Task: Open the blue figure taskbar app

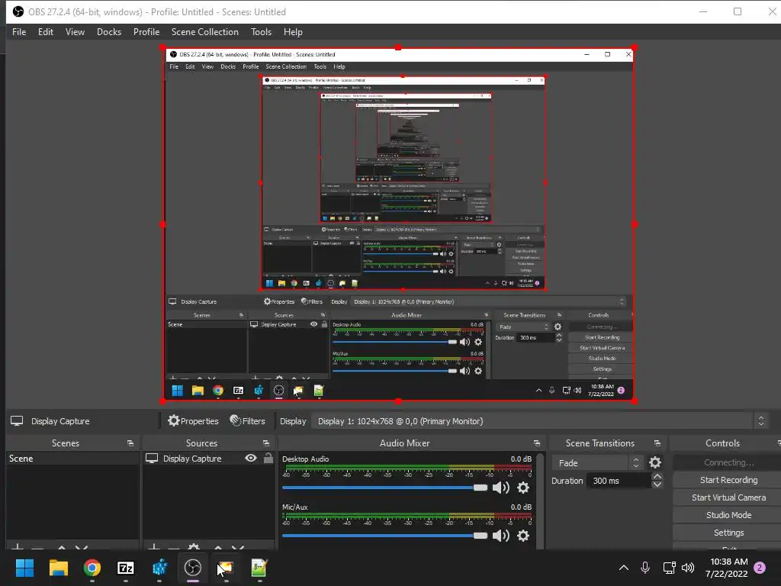Action: click(159, 568)
